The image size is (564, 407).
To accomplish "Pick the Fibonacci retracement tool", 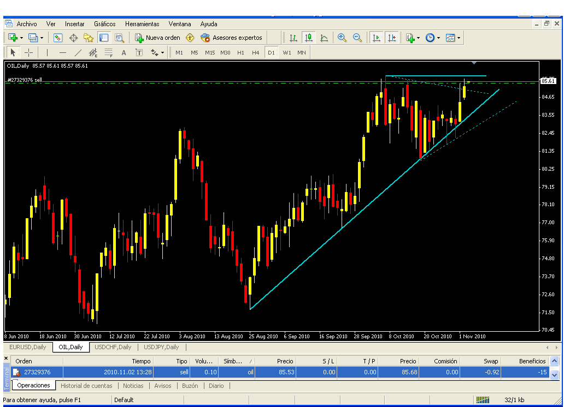I will coord(108,53).
